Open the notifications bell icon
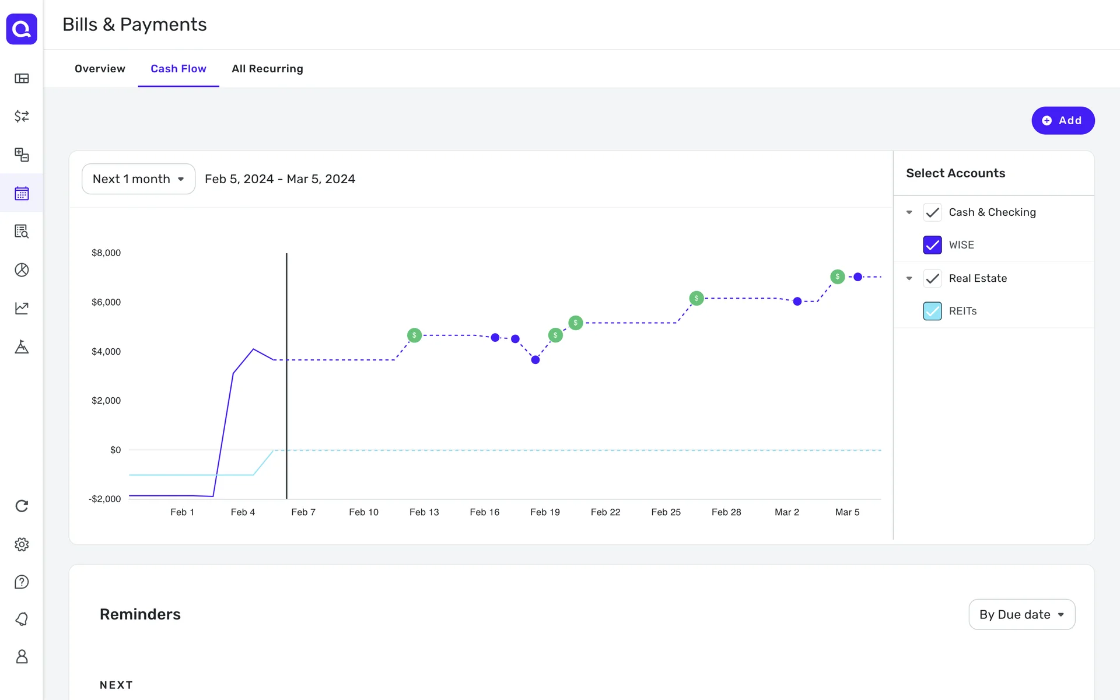The width and height of the screenshot is (1120, 700). [22, 619]
